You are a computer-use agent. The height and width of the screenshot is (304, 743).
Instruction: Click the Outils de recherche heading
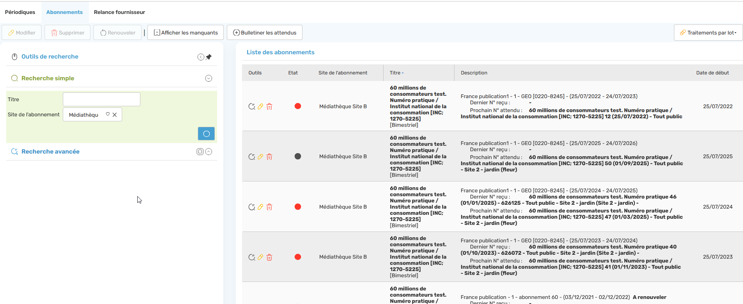[x=50, y=57]
